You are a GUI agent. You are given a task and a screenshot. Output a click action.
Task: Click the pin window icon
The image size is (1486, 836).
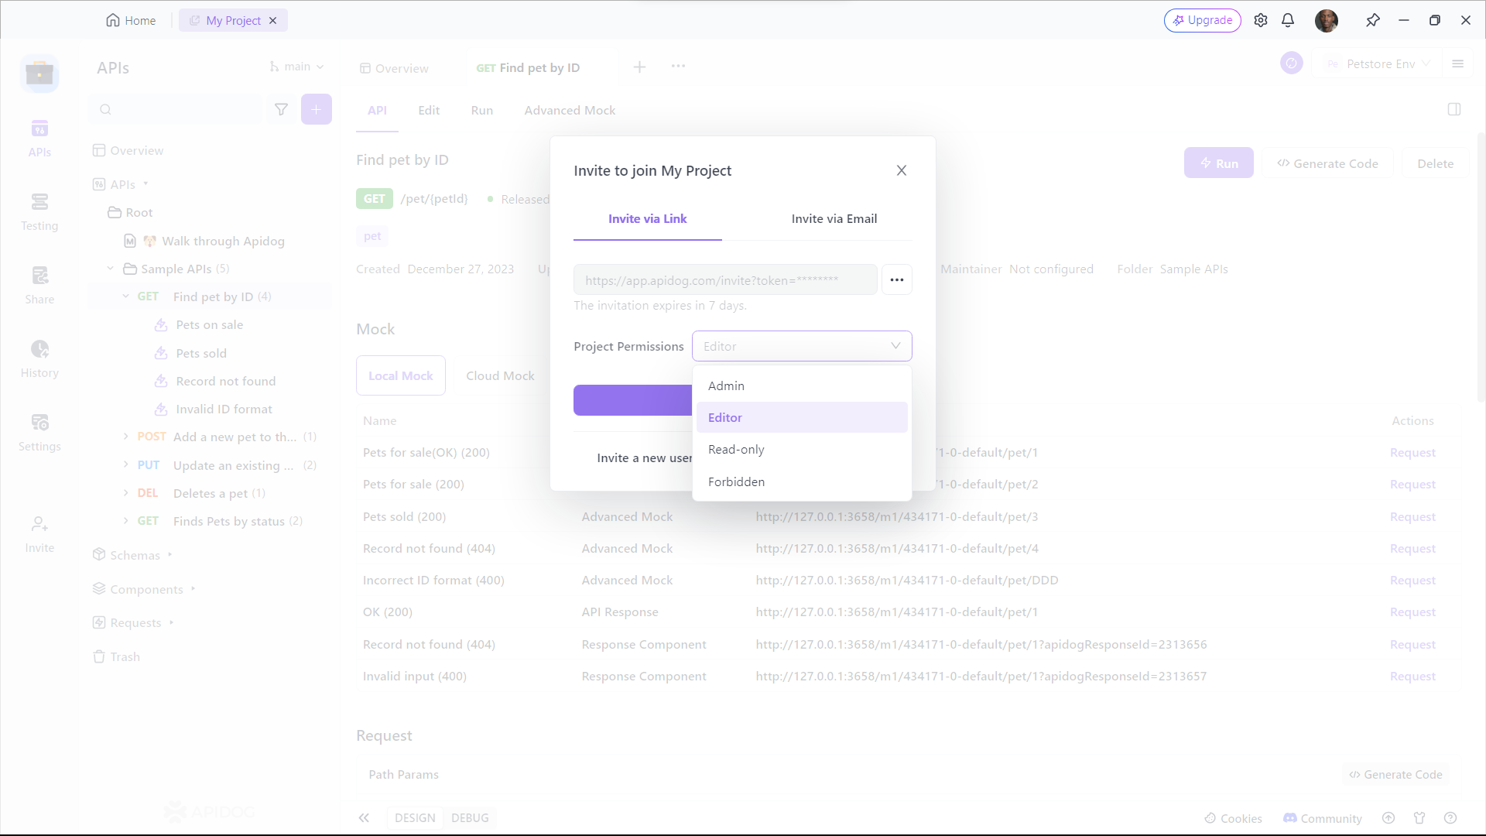tap(1373, 21)
